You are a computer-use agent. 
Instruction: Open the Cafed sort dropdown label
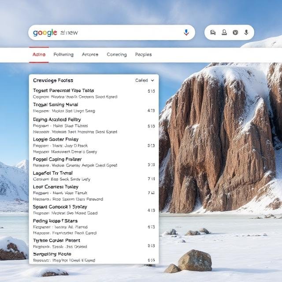click(x=141, y=81)
